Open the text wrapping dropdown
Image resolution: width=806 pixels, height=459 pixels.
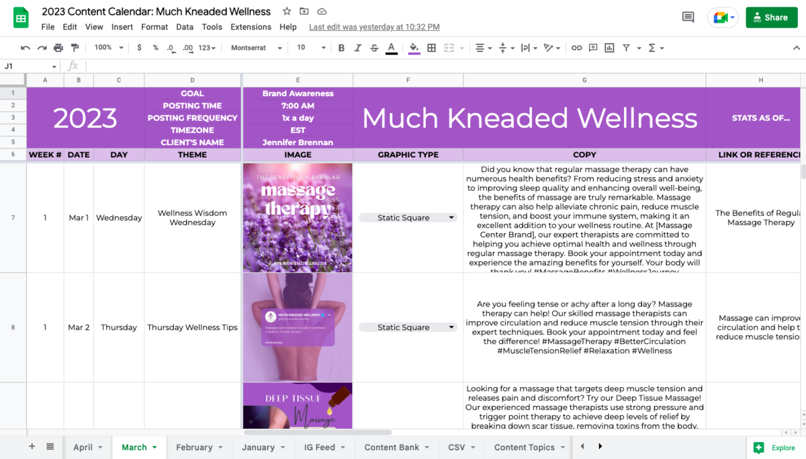pyautogui.click(x=528, y=48)
